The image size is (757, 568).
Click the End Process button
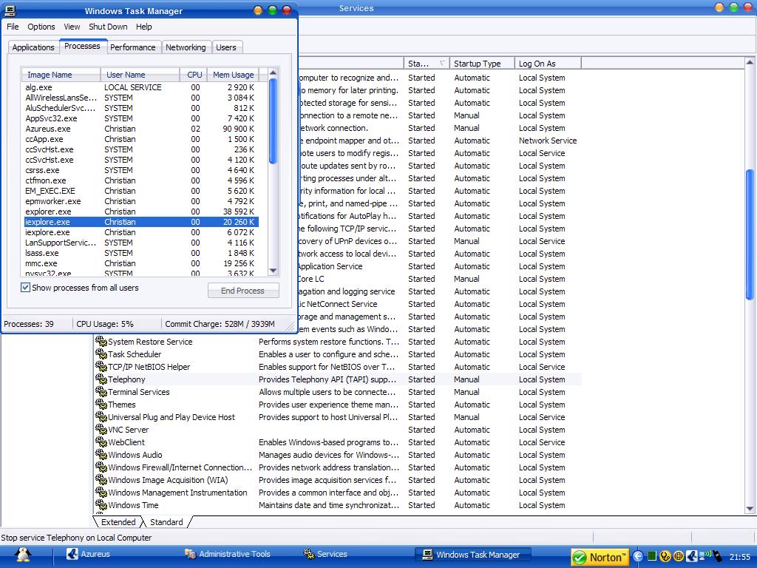[242, 291]
